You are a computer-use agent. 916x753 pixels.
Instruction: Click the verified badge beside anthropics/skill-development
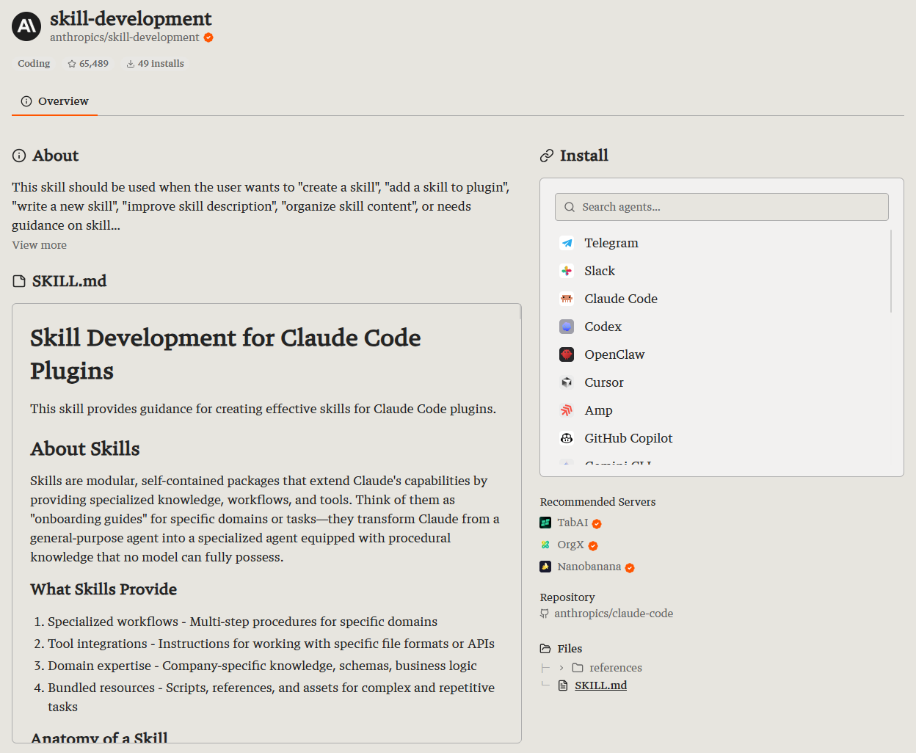pyautogui.click(x=208, y=37)
